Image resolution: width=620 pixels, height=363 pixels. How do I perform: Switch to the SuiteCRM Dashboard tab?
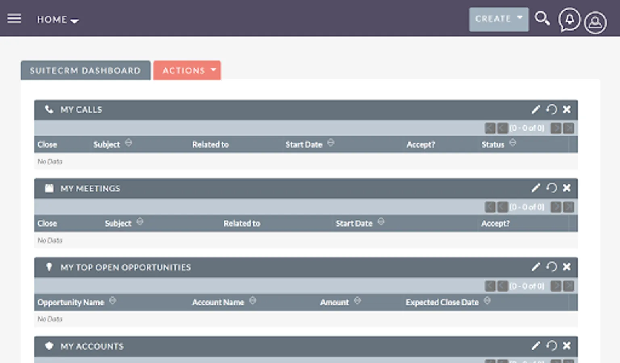85,70
